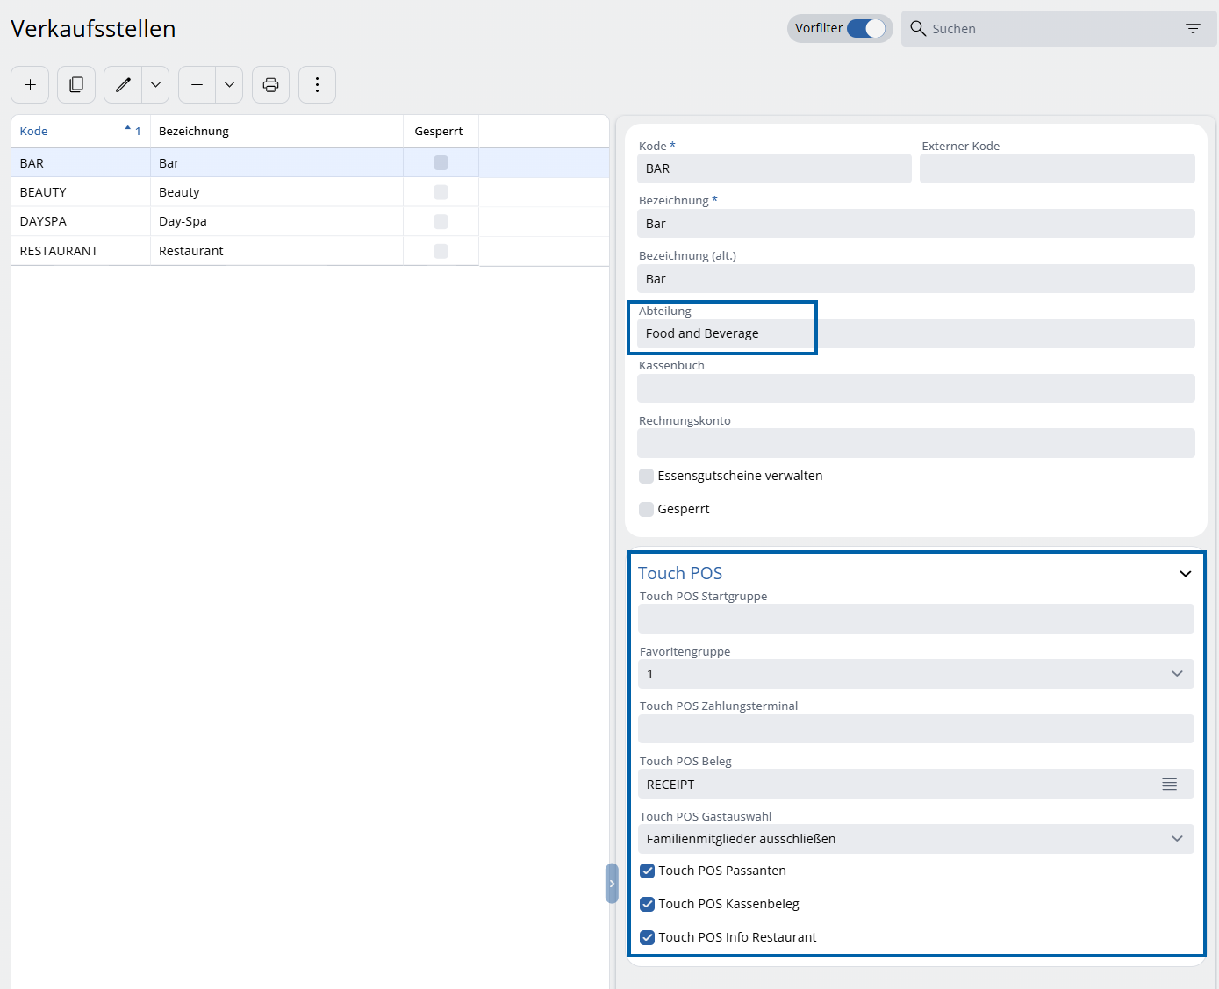
Task: Uncheck Touch POS Kassenbeleg checkbox
Action: click(648, 904)
